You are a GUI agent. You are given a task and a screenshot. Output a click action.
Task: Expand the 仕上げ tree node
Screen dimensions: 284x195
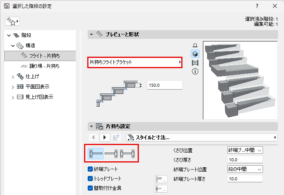(x=13, y=77)
